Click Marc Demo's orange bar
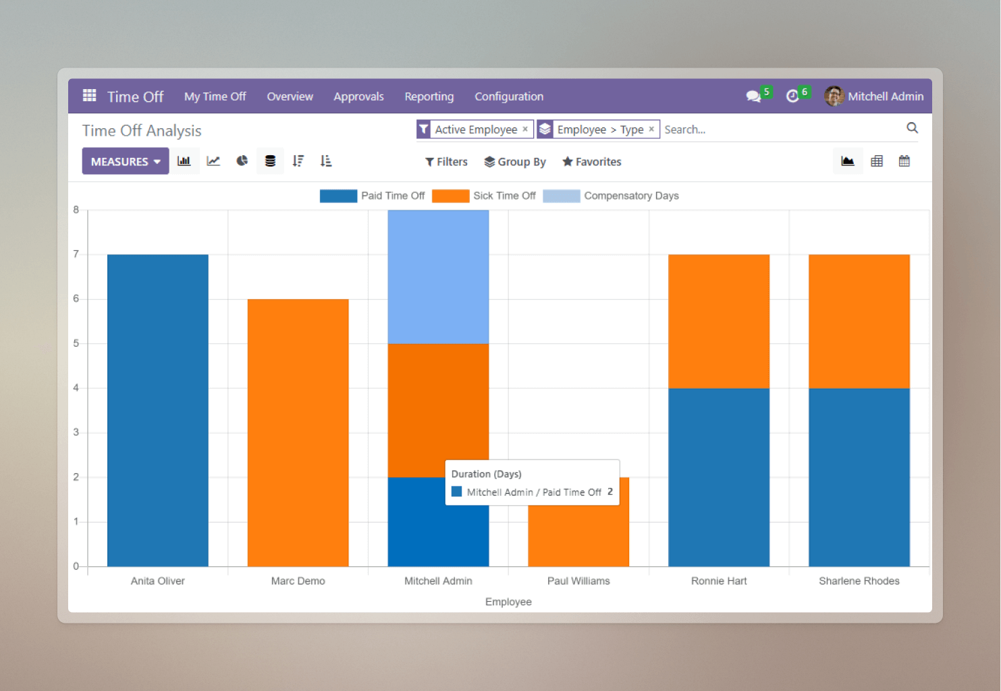The height and width of the screenshot is (691, 1001). pos(298,433)
